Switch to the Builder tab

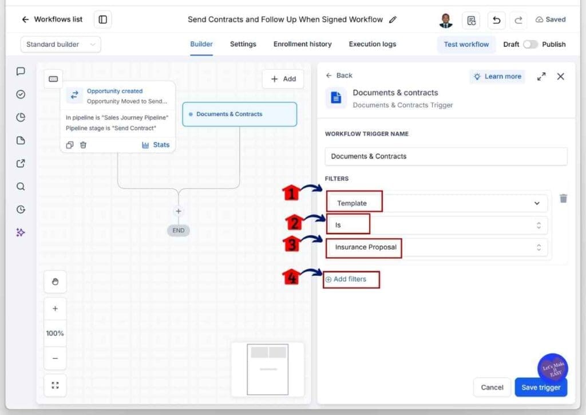pos(201,44)
